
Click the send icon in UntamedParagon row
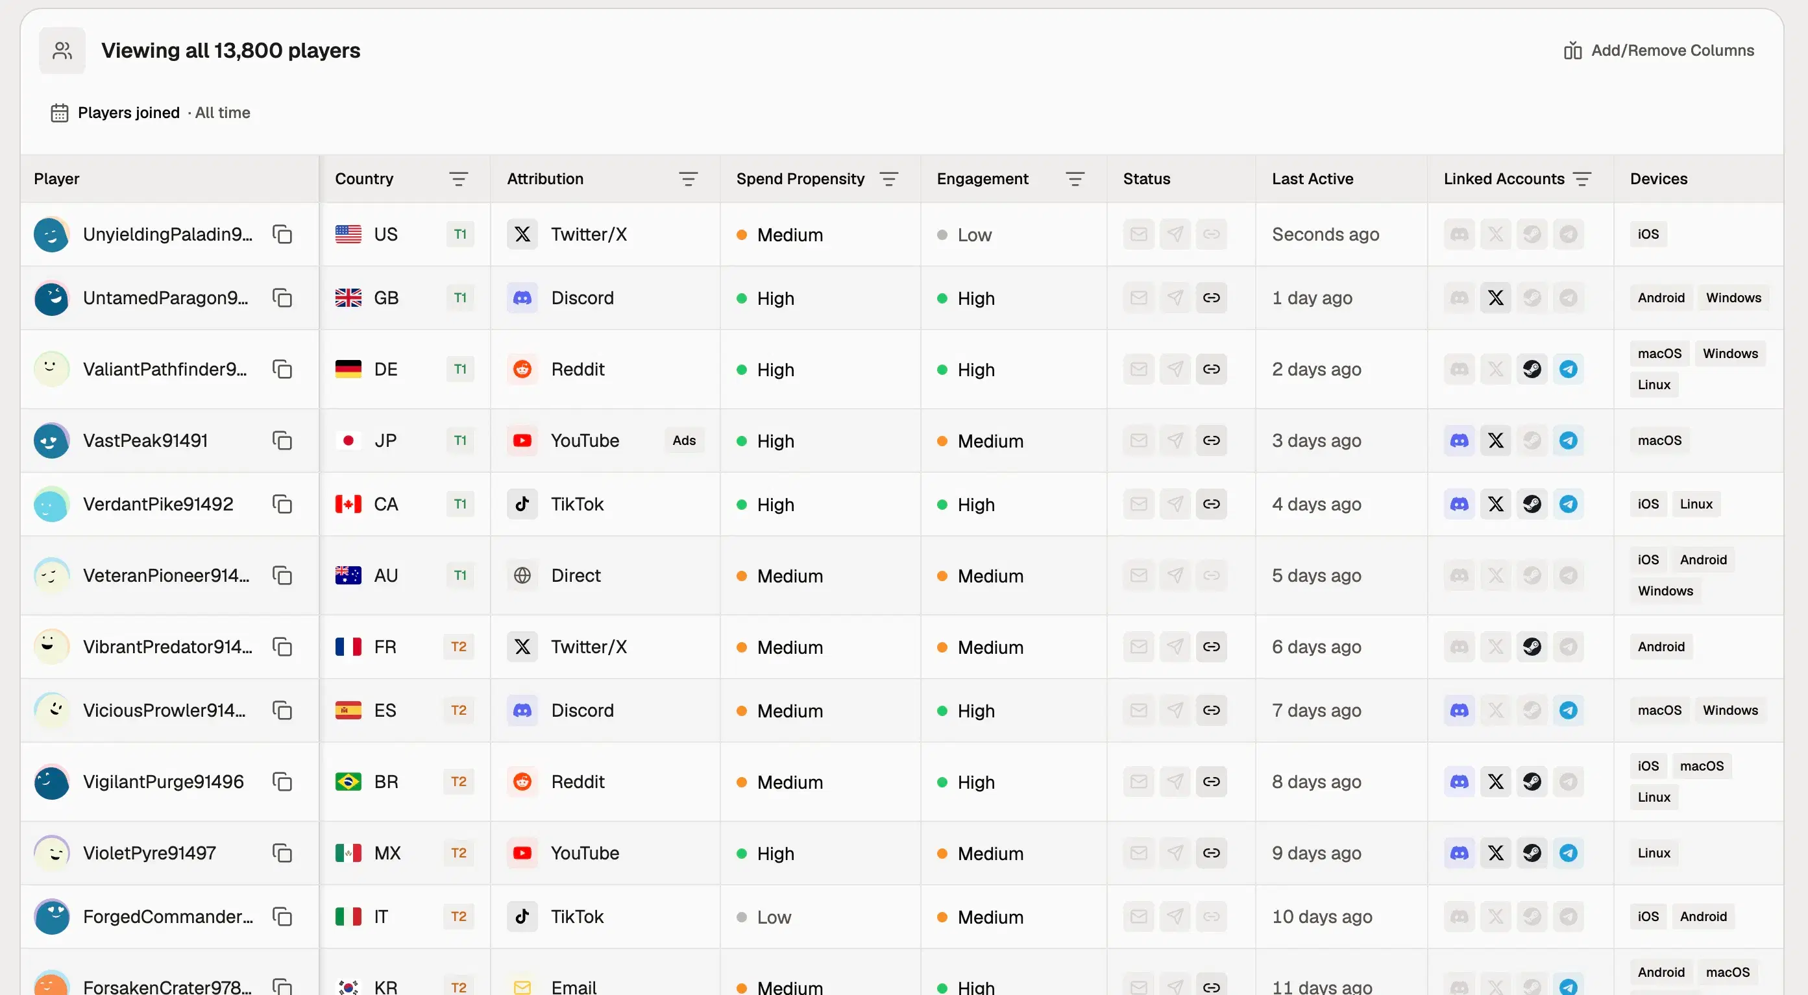pyautogui.click(x=1175, y=298)
